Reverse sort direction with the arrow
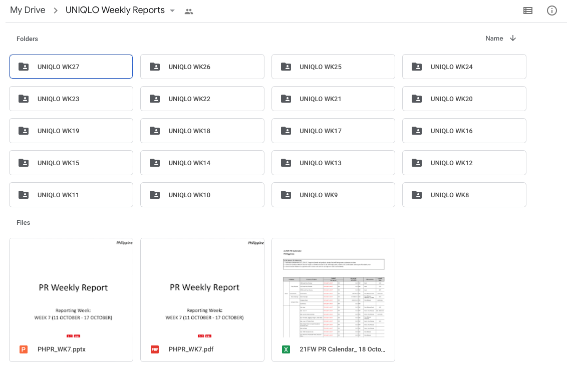 click(x=512, y=39)
